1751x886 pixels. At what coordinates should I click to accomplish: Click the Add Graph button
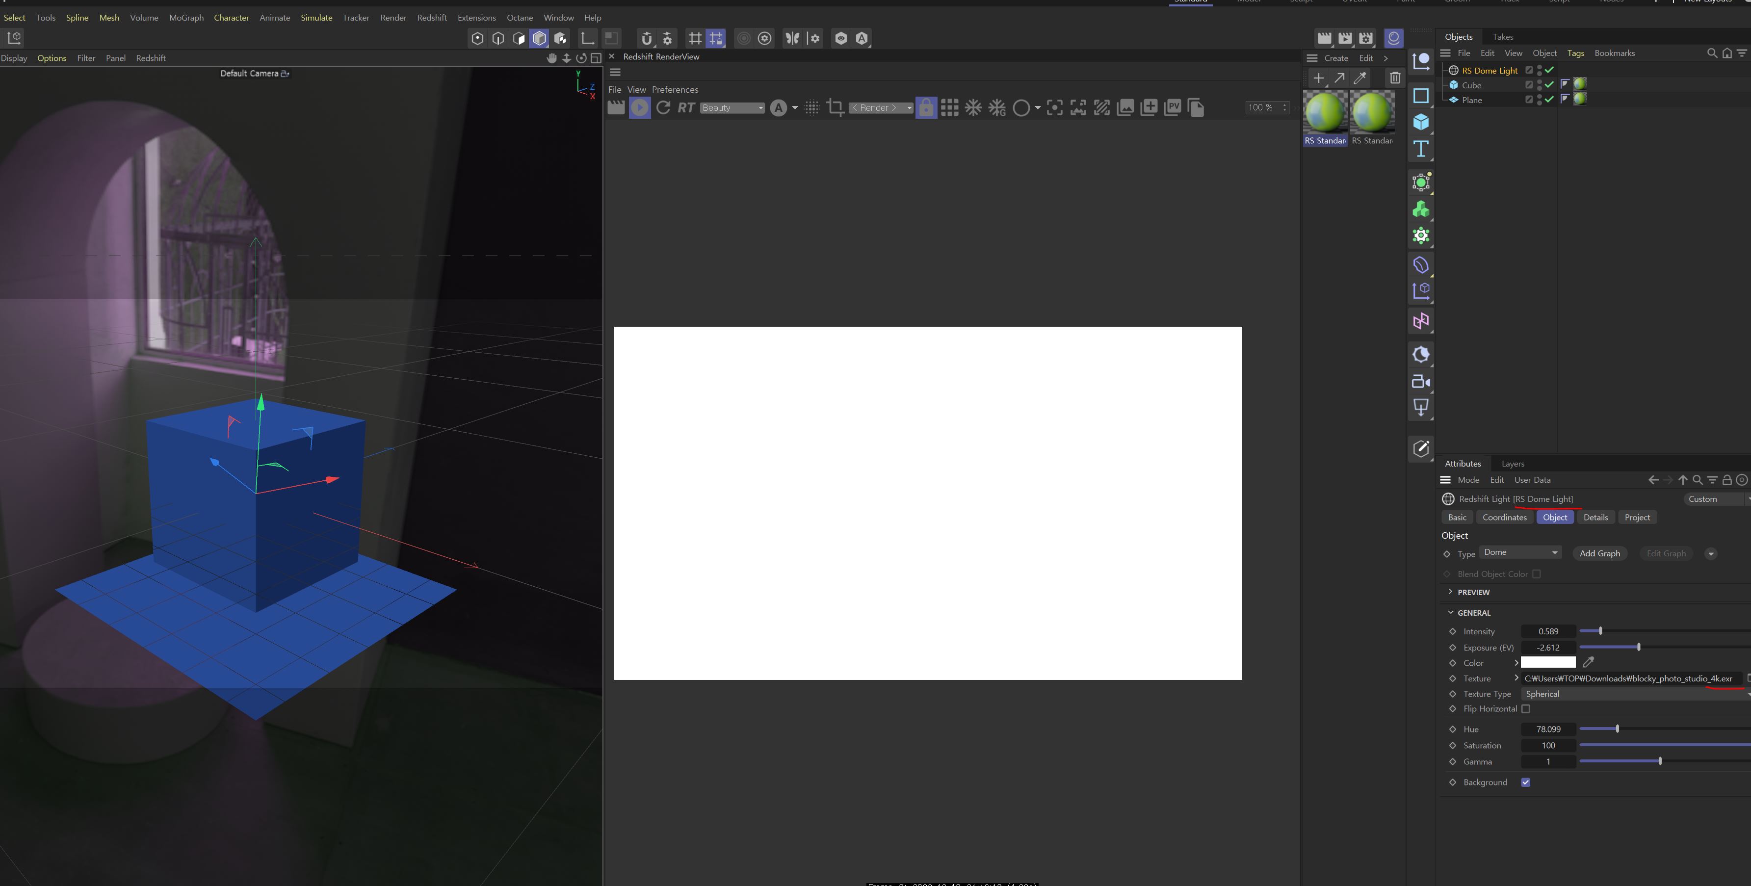pos(1599,553)
